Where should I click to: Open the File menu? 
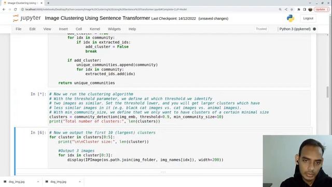[x=19, y=29]
